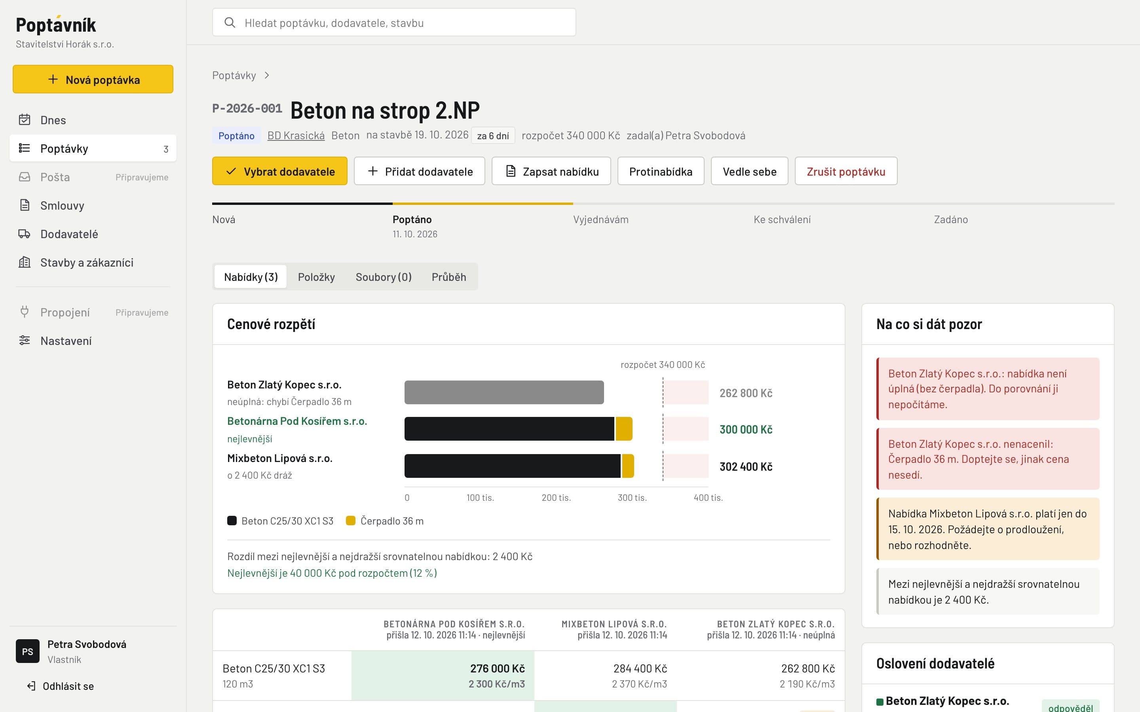Image resolution: width=1140 pixels, height=712 pixels.
Task: Click the Odhlásit se logout icon
Action: tap(32, 686)
